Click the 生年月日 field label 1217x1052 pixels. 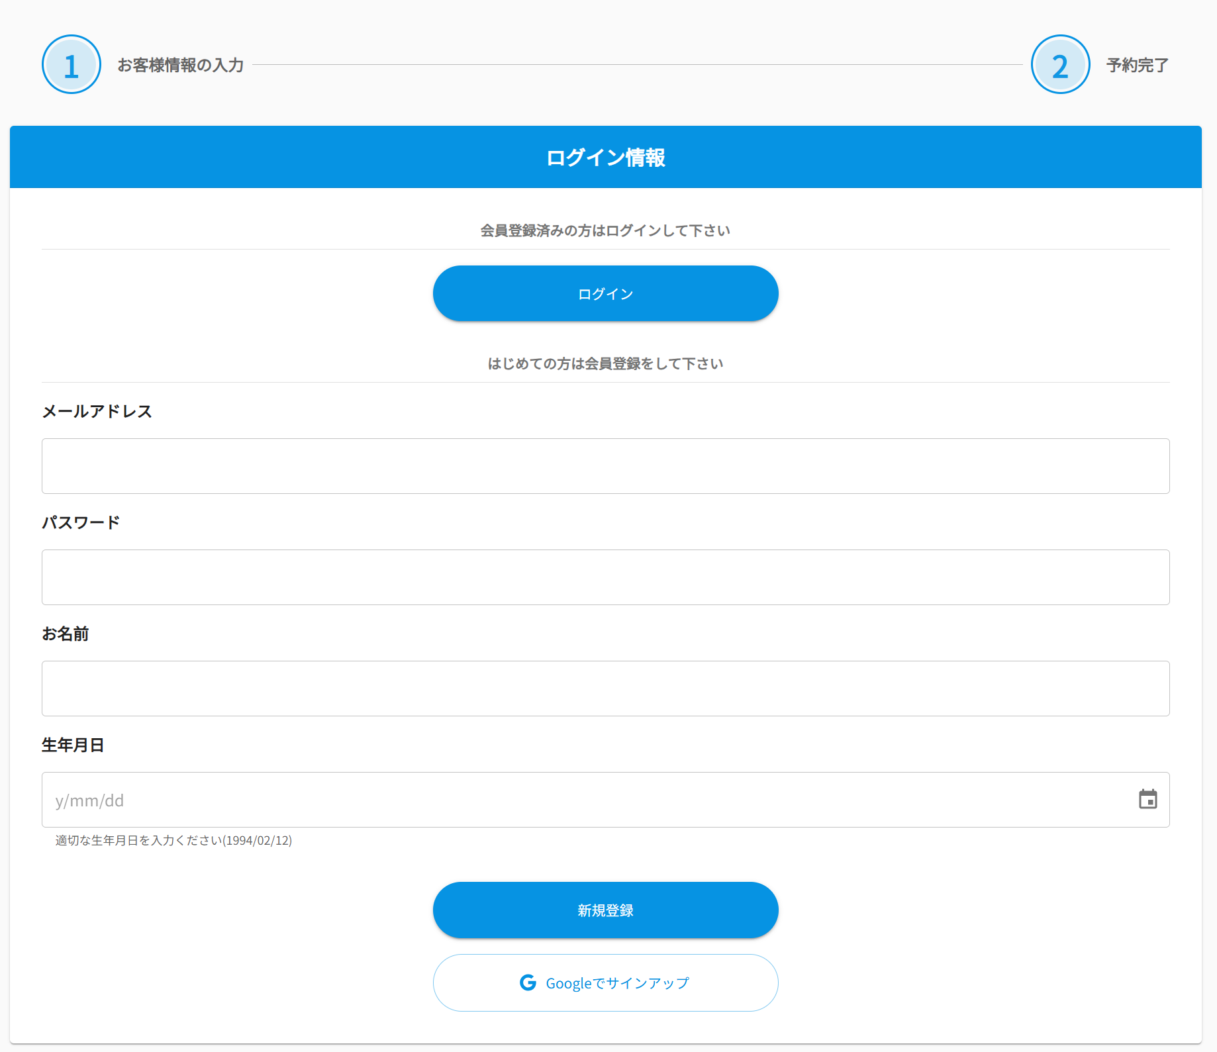pyautogui.click(x=73, y=745)
